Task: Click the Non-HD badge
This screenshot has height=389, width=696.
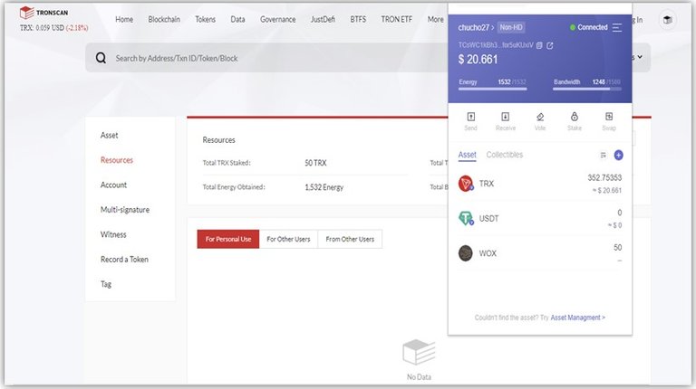Action: [511, 27]
